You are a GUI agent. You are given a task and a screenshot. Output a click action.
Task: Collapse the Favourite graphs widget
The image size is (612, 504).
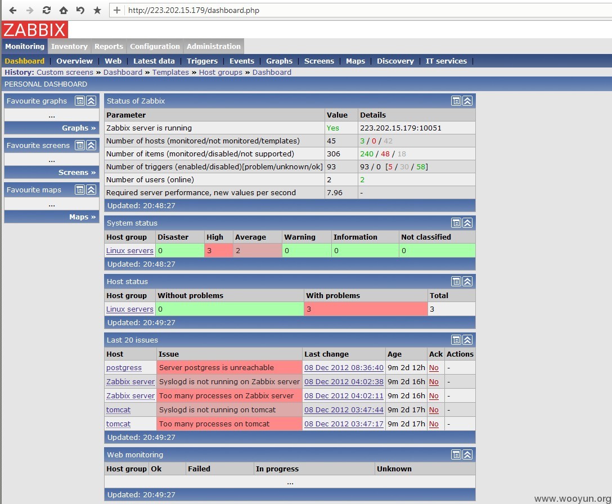(x=91, y=101)
